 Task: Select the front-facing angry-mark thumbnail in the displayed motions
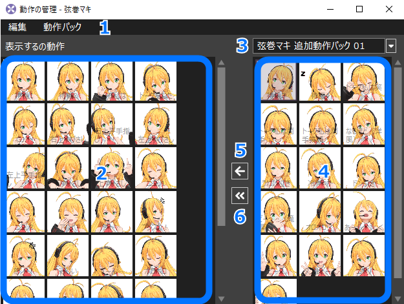[25, 256]
